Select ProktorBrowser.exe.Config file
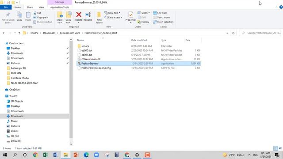 click(96, 68)
